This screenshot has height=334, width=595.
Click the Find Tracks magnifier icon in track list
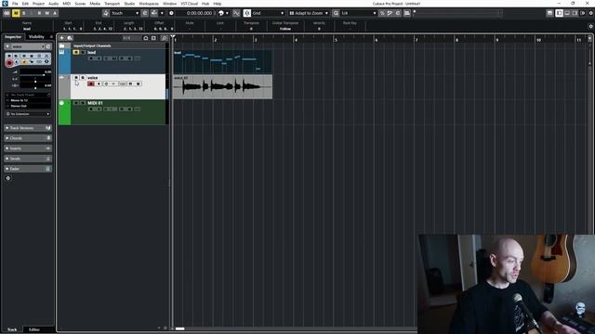(x=165, y=38)
